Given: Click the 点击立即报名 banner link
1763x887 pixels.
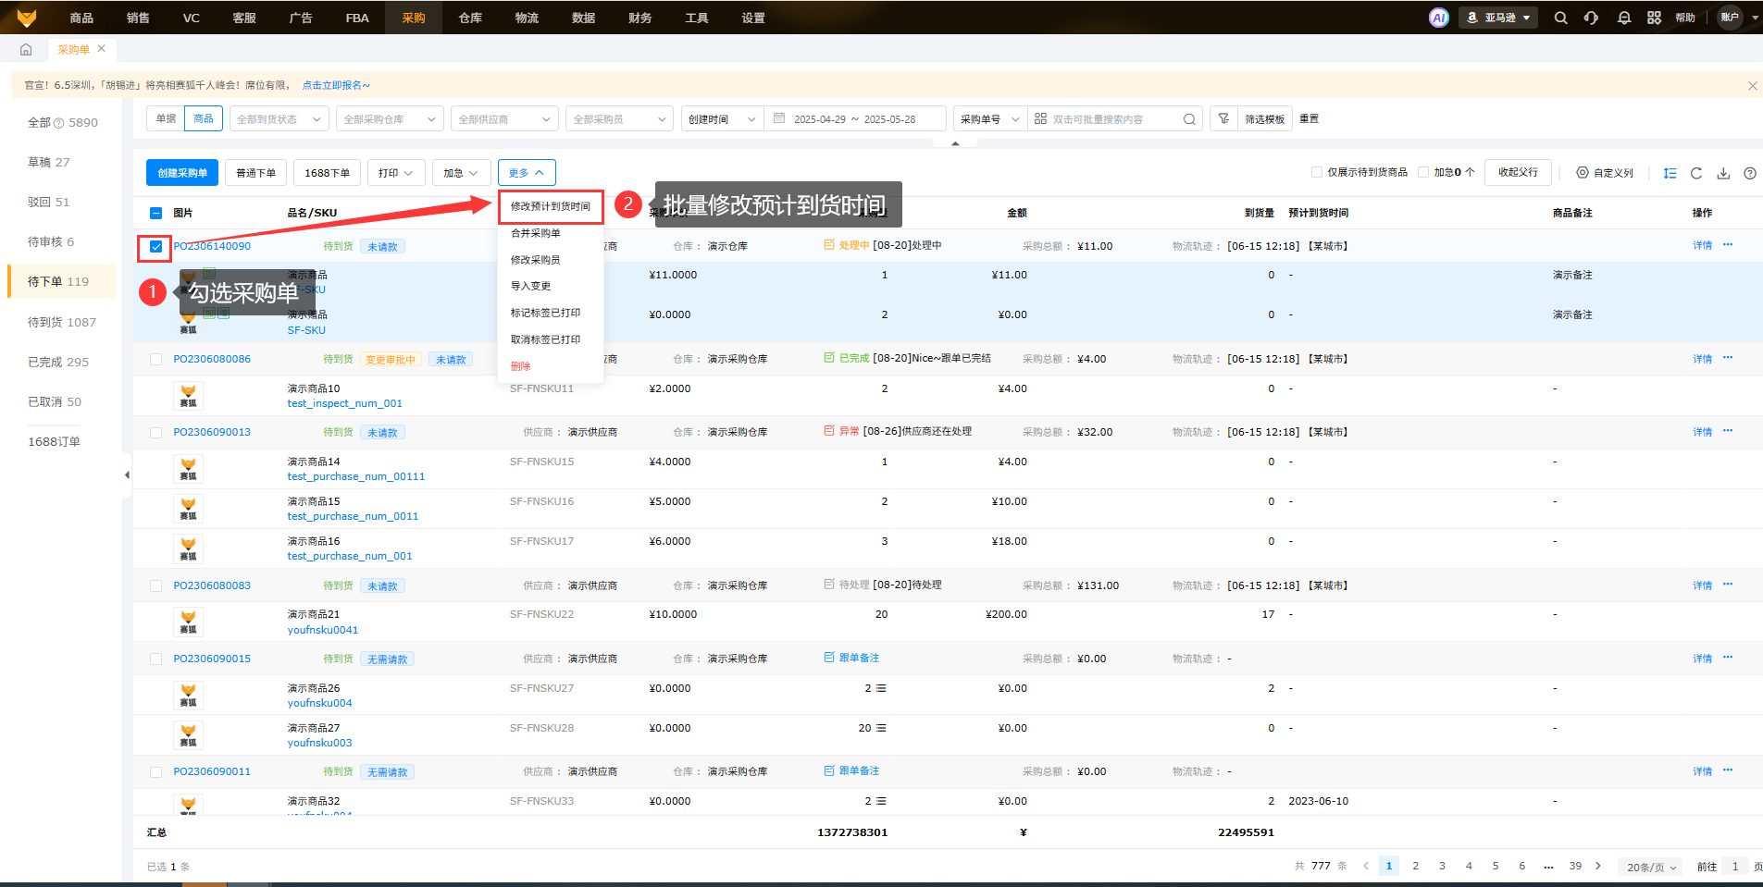Looking at the screenshot, I should point(335,85).
